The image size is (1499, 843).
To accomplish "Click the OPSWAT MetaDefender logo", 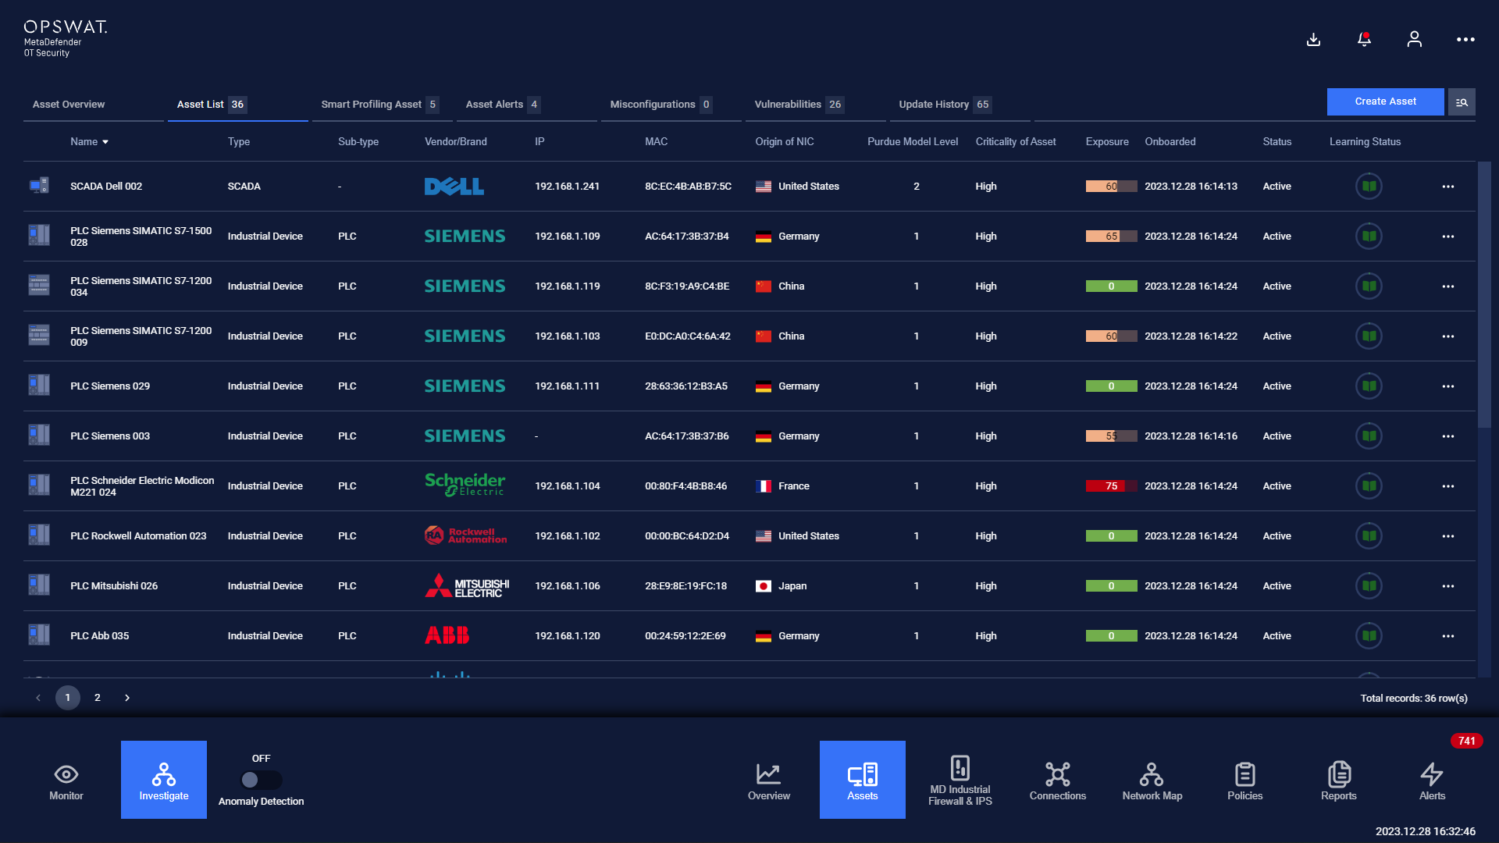I will (x=66, y=38).
